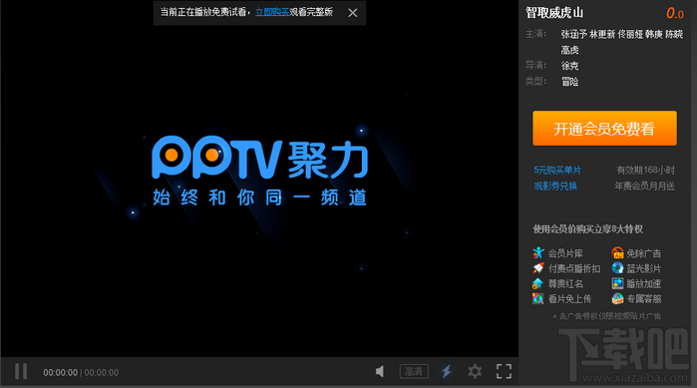Click the 付费点播折扣 rocket icon
The height and width of the screenshot is (388, 697).
pyautogui.click(x=538, y=268)
